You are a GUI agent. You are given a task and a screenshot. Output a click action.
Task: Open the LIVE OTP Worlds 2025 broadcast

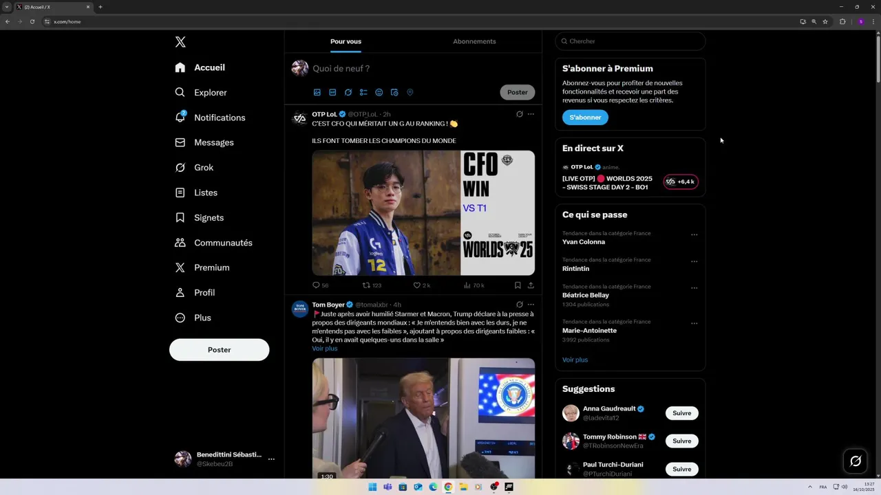coord(607,183)
